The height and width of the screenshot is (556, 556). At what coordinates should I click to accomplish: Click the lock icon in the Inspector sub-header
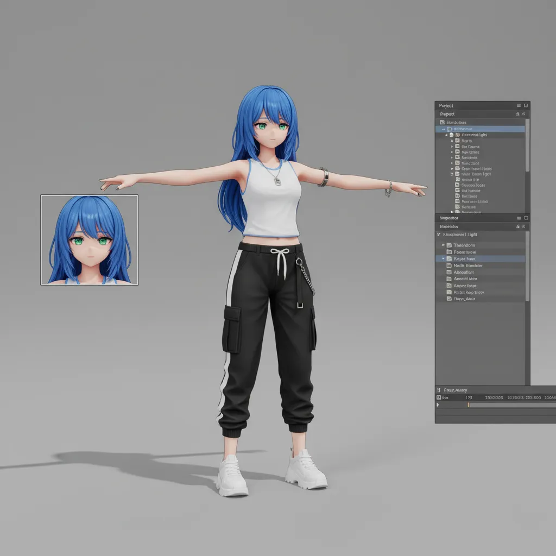coord(517,226)
